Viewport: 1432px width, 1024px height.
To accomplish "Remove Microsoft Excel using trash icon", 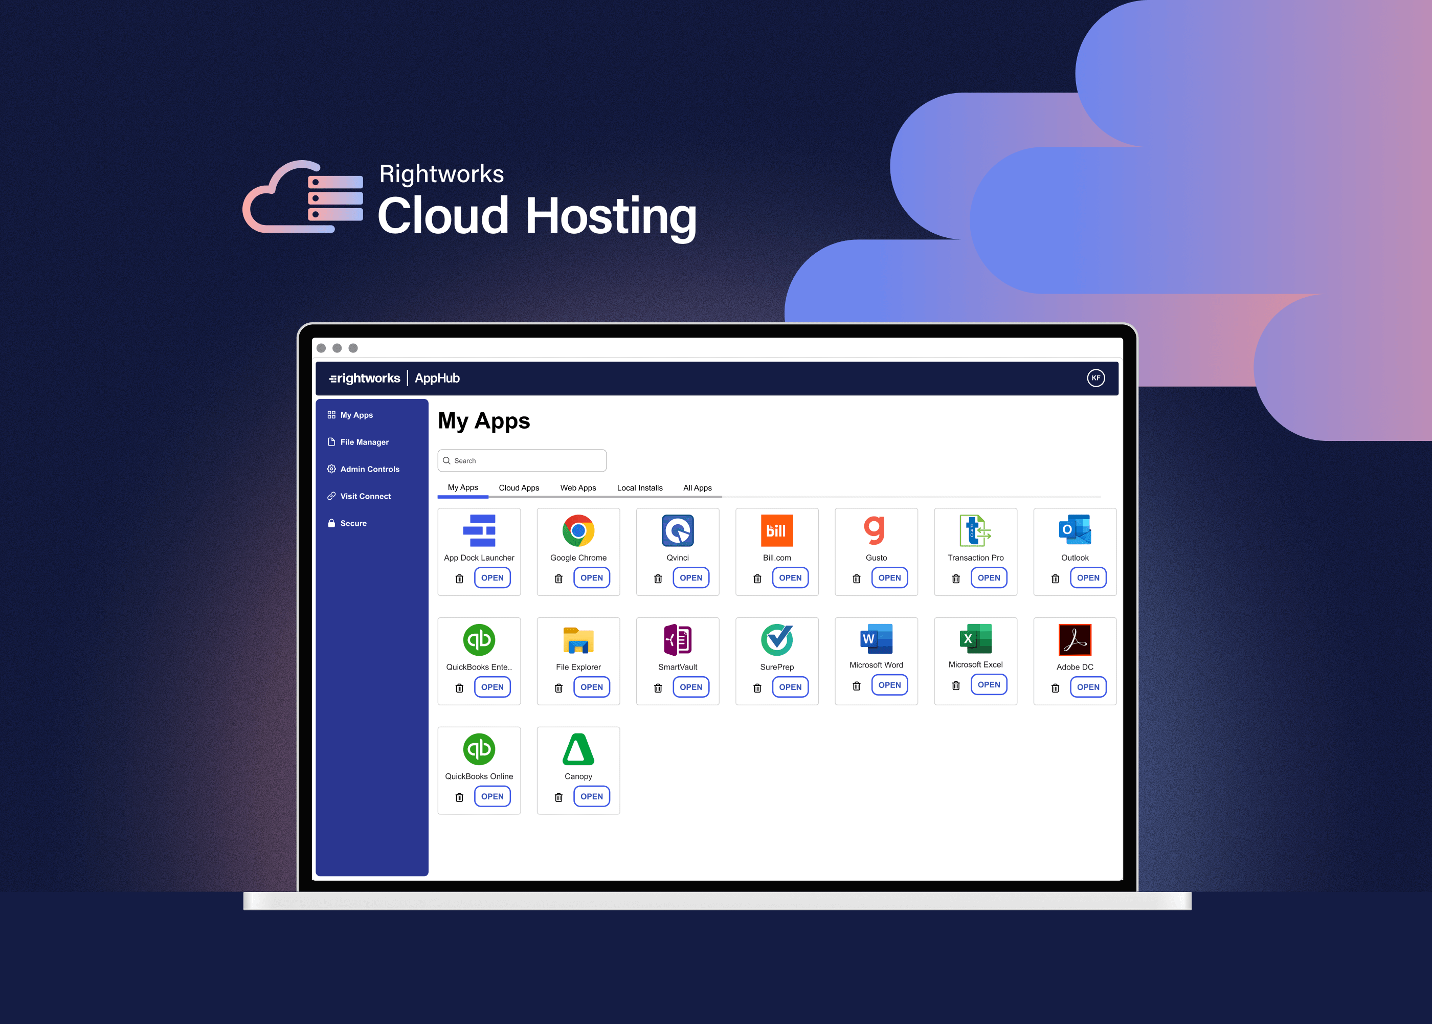I will (955, 685).
